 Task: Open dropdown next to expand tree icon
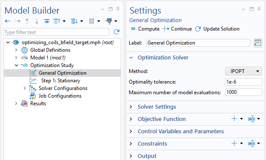(81, 21)
